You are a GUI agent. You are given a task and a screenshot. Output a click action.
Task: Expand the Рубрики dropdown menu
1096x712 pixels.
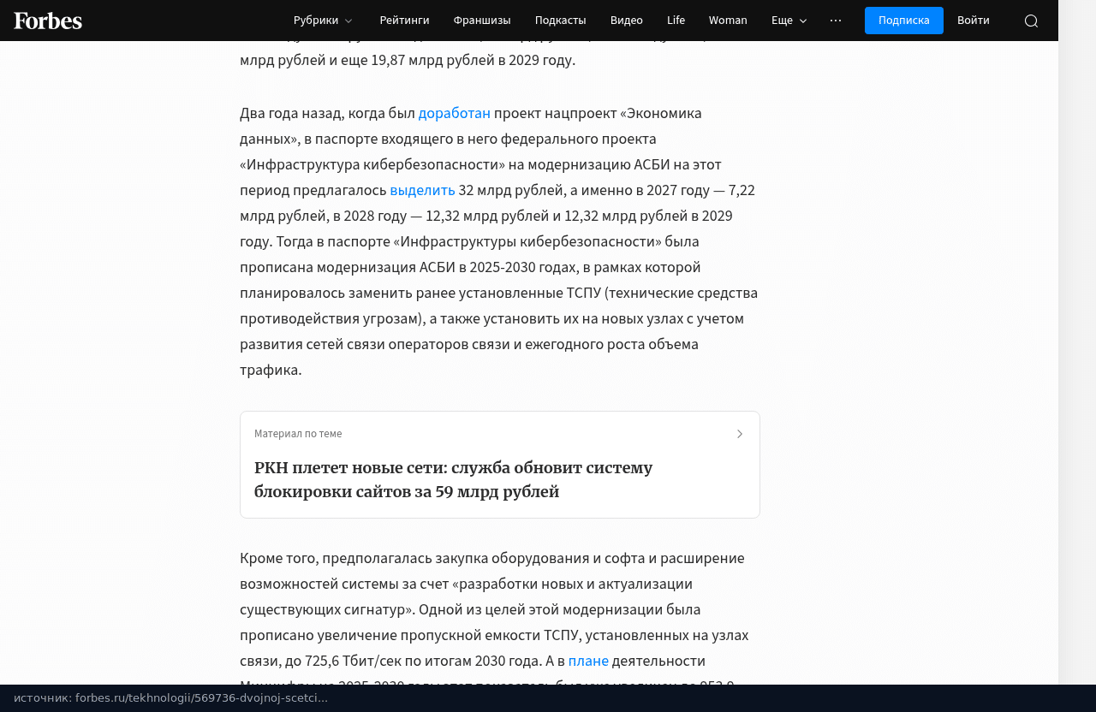pos(323,21)
